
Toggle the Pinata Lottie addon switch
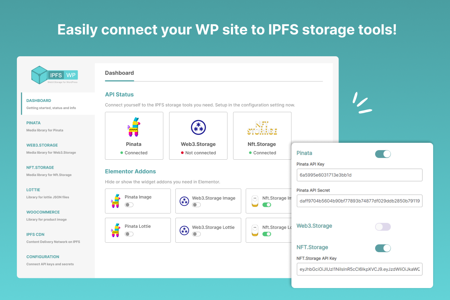pos(129,234)
